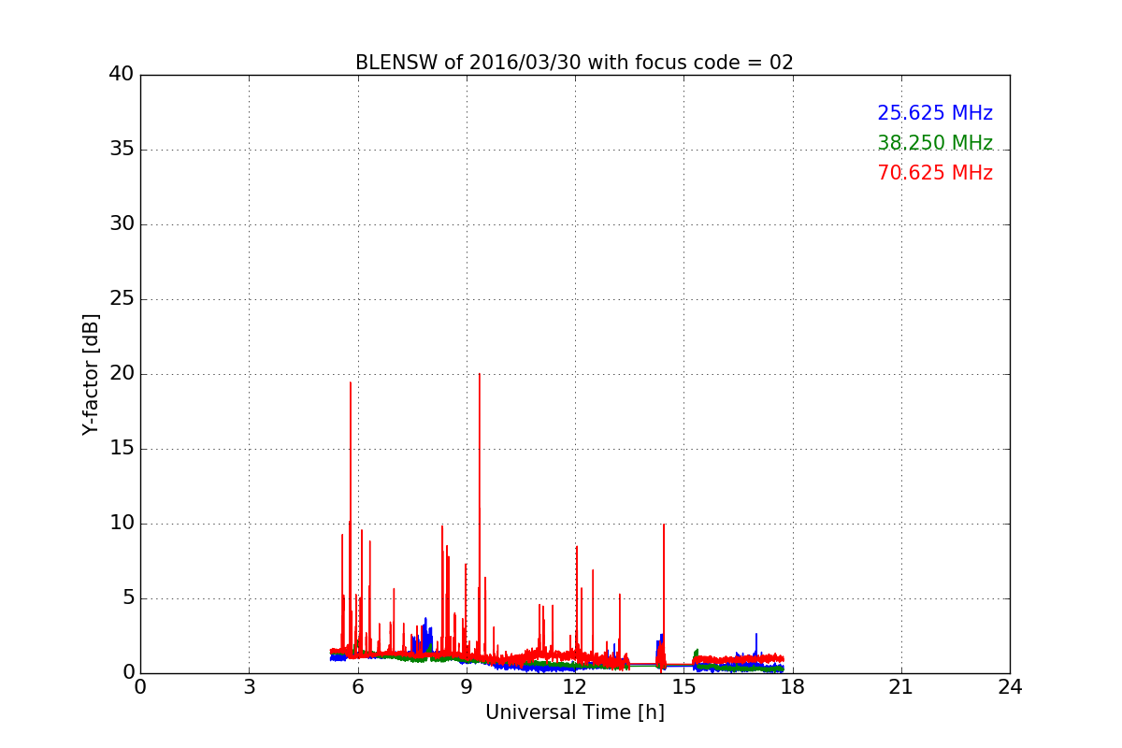The image size is (1122, 748).
Task: Click y-axis tick label 35
Action: (122, 150)
